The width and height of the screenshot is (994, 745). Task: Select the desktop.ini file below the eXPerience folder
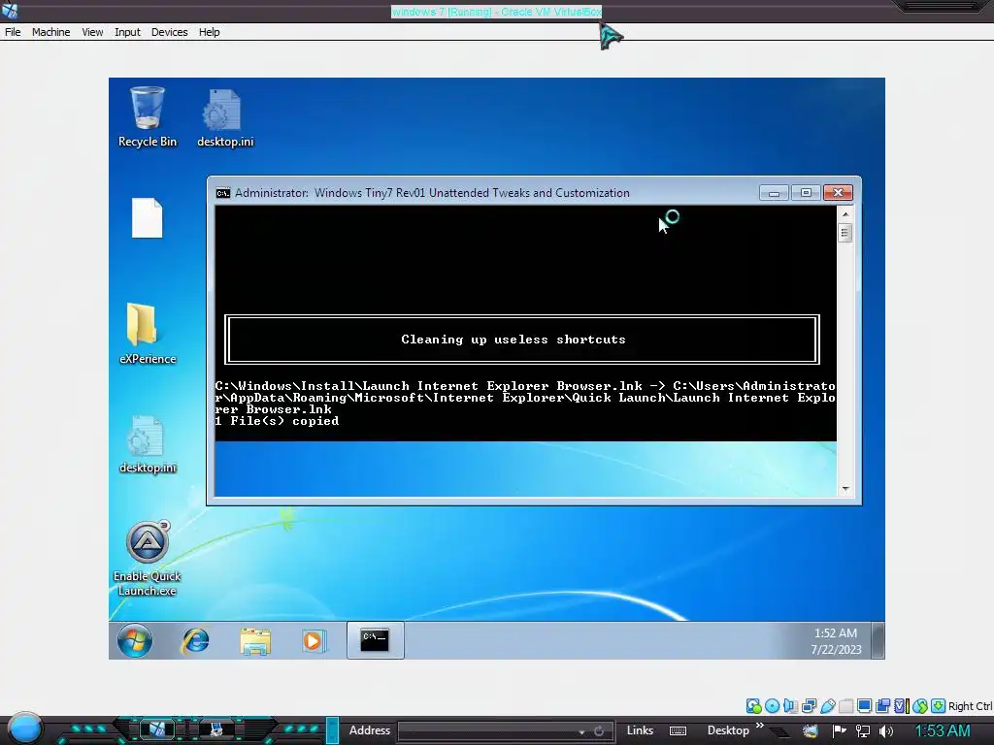point(148,444)
